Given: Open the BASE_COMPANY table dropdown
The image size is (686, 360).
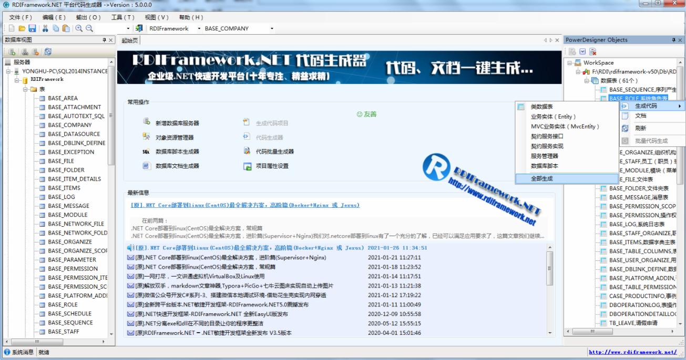Looking at the screenshot, I should coord(272,28).
